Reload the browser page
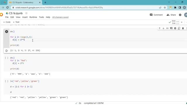The height and width of the screenshot is (105, 187). (7, 8)
